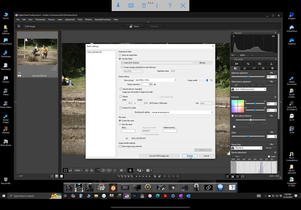Open Dropbox desktop shortcut
Image resolution: width=301 pixels, height=210 pixels.
coord(291,15)
